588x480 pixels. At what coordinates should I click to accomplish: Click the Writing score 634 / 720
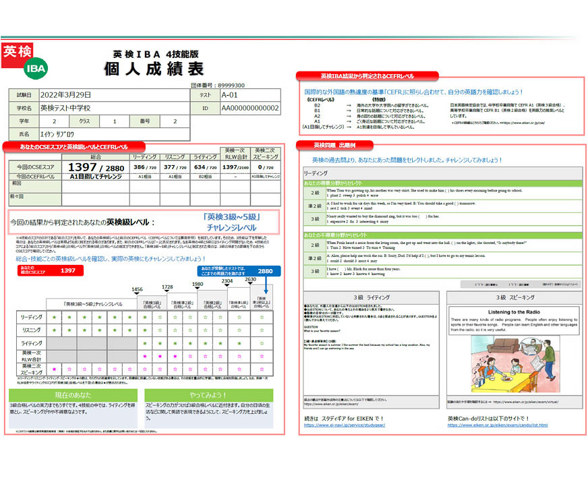(205, 167)
